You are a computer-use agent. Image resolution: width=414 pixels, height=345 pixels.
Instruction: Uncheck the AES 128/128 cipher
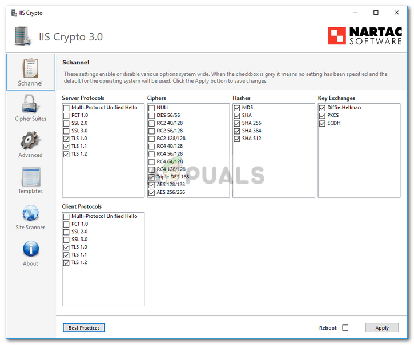click(151, 185)
